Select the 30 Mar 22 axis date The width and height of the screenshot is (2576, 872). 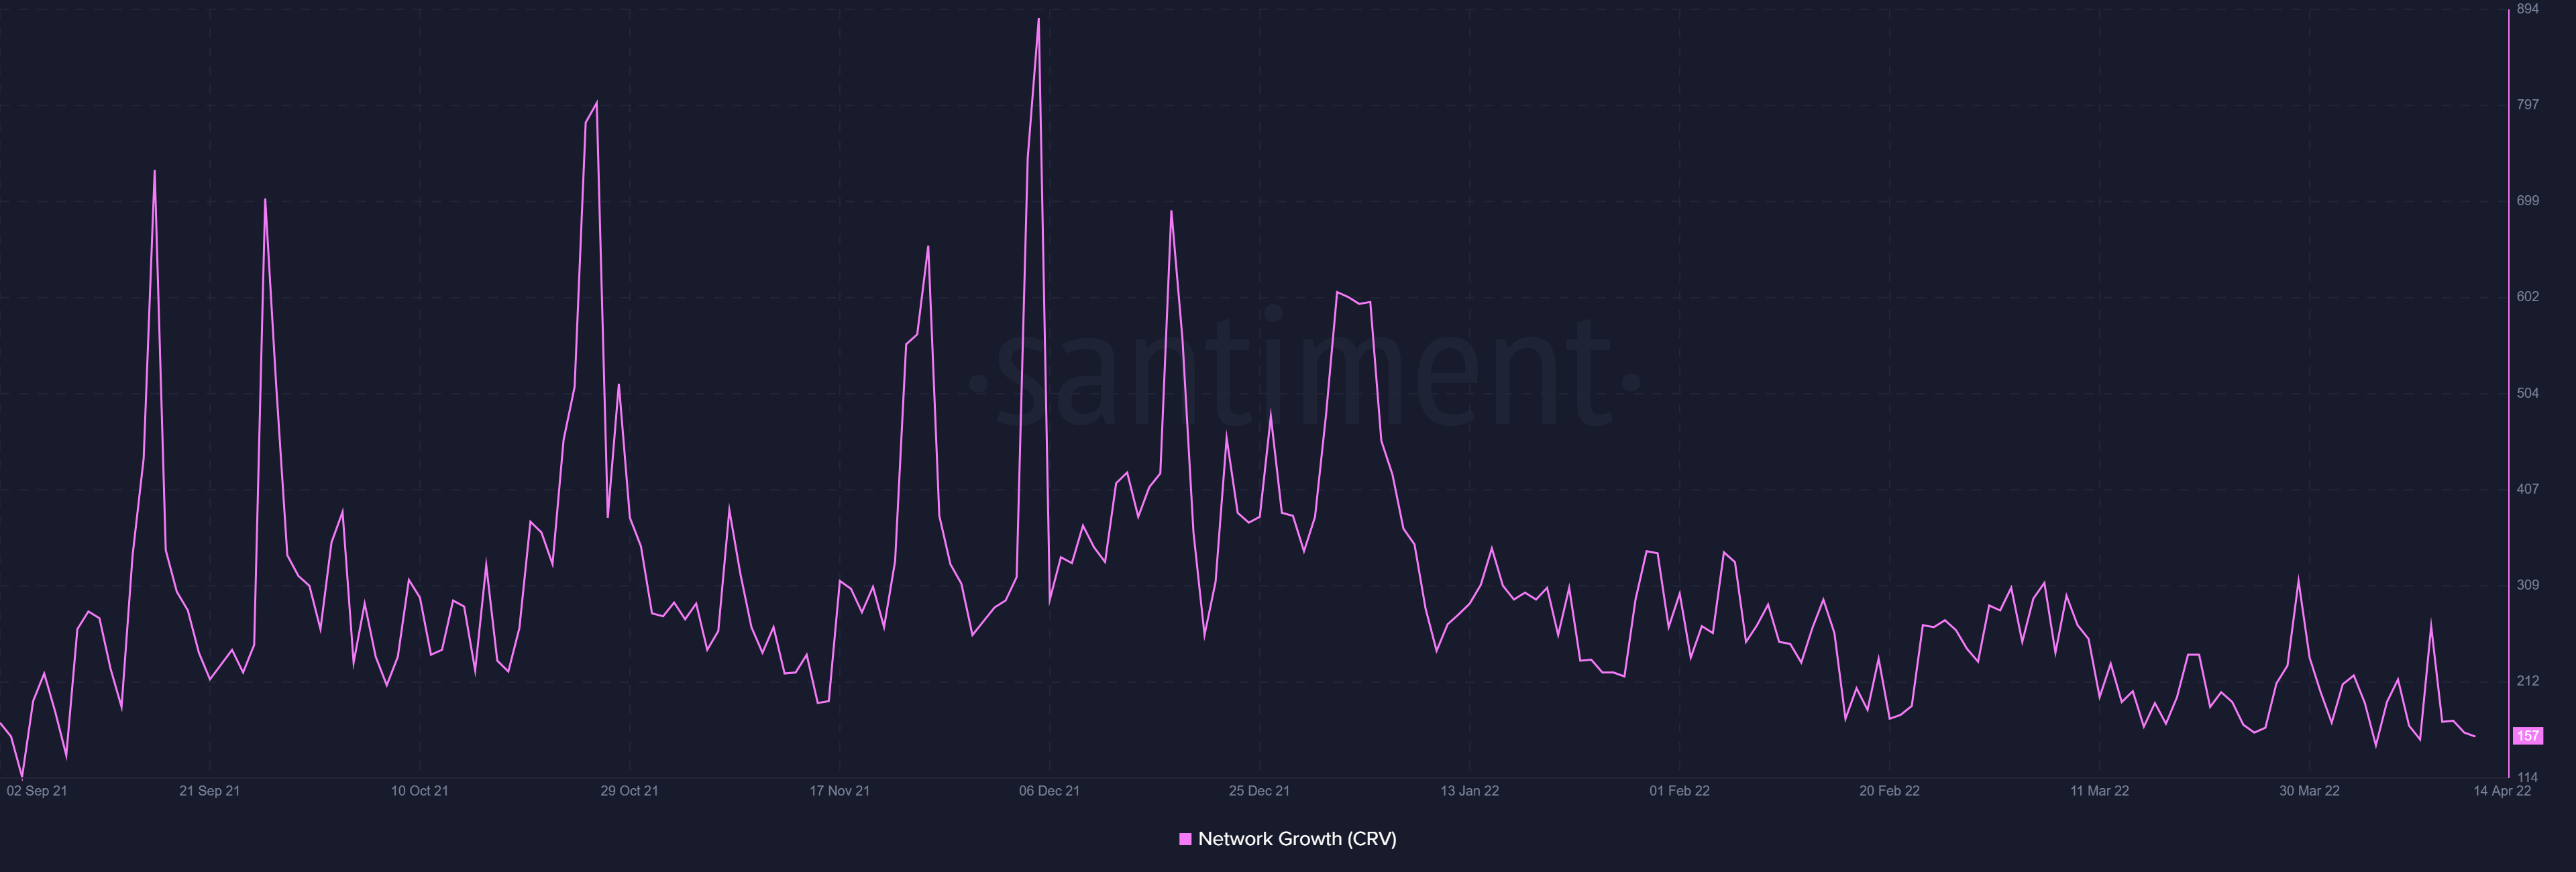pos(2309,791)
